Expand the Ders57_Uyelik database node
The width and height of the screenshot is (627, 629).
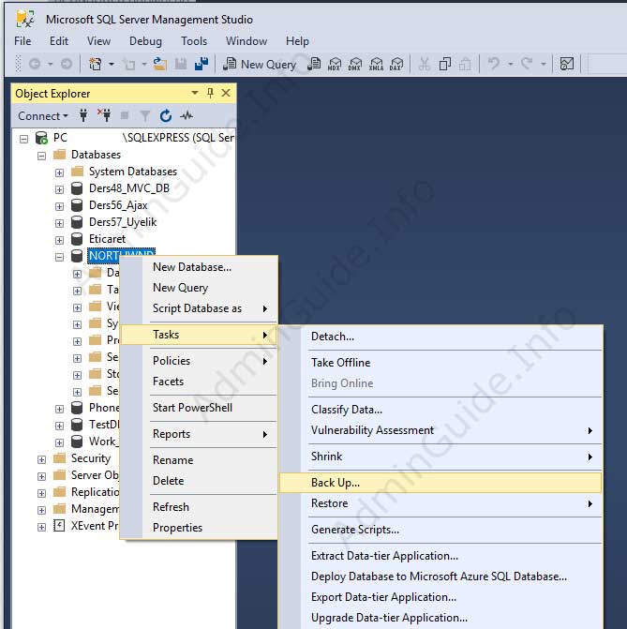tap(59, 223)
